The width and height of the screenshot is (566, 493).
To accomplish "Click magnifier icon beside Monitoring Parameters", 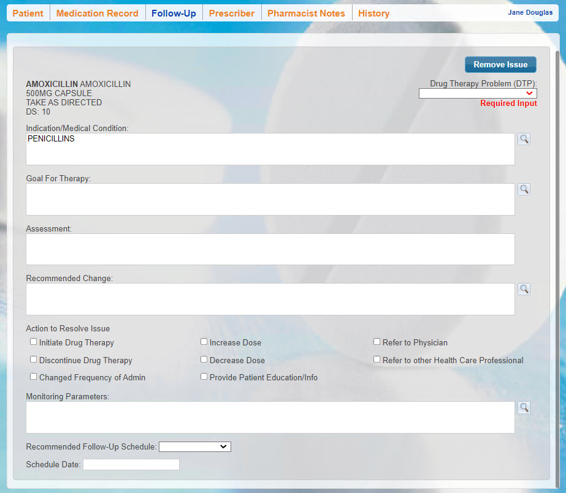I will pyautogui.click(x=524, y=407).
